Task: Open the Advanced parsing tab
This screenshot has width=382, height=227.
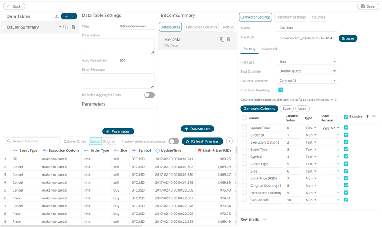Action: pyautogui.click(x=269, y=49)
